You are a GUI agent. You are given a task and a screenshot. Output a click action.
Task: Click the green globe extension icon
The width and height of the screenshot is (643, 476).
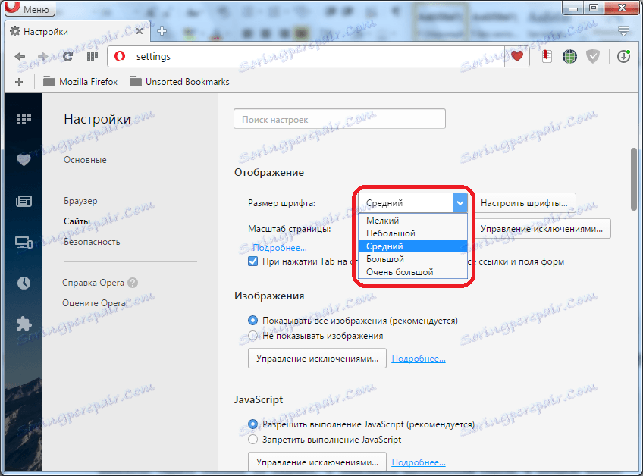click(x=569, y=56)
